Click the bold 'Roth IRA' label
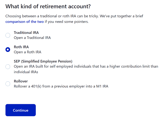Viewport: 164px width, 121px height. point(21,47)
